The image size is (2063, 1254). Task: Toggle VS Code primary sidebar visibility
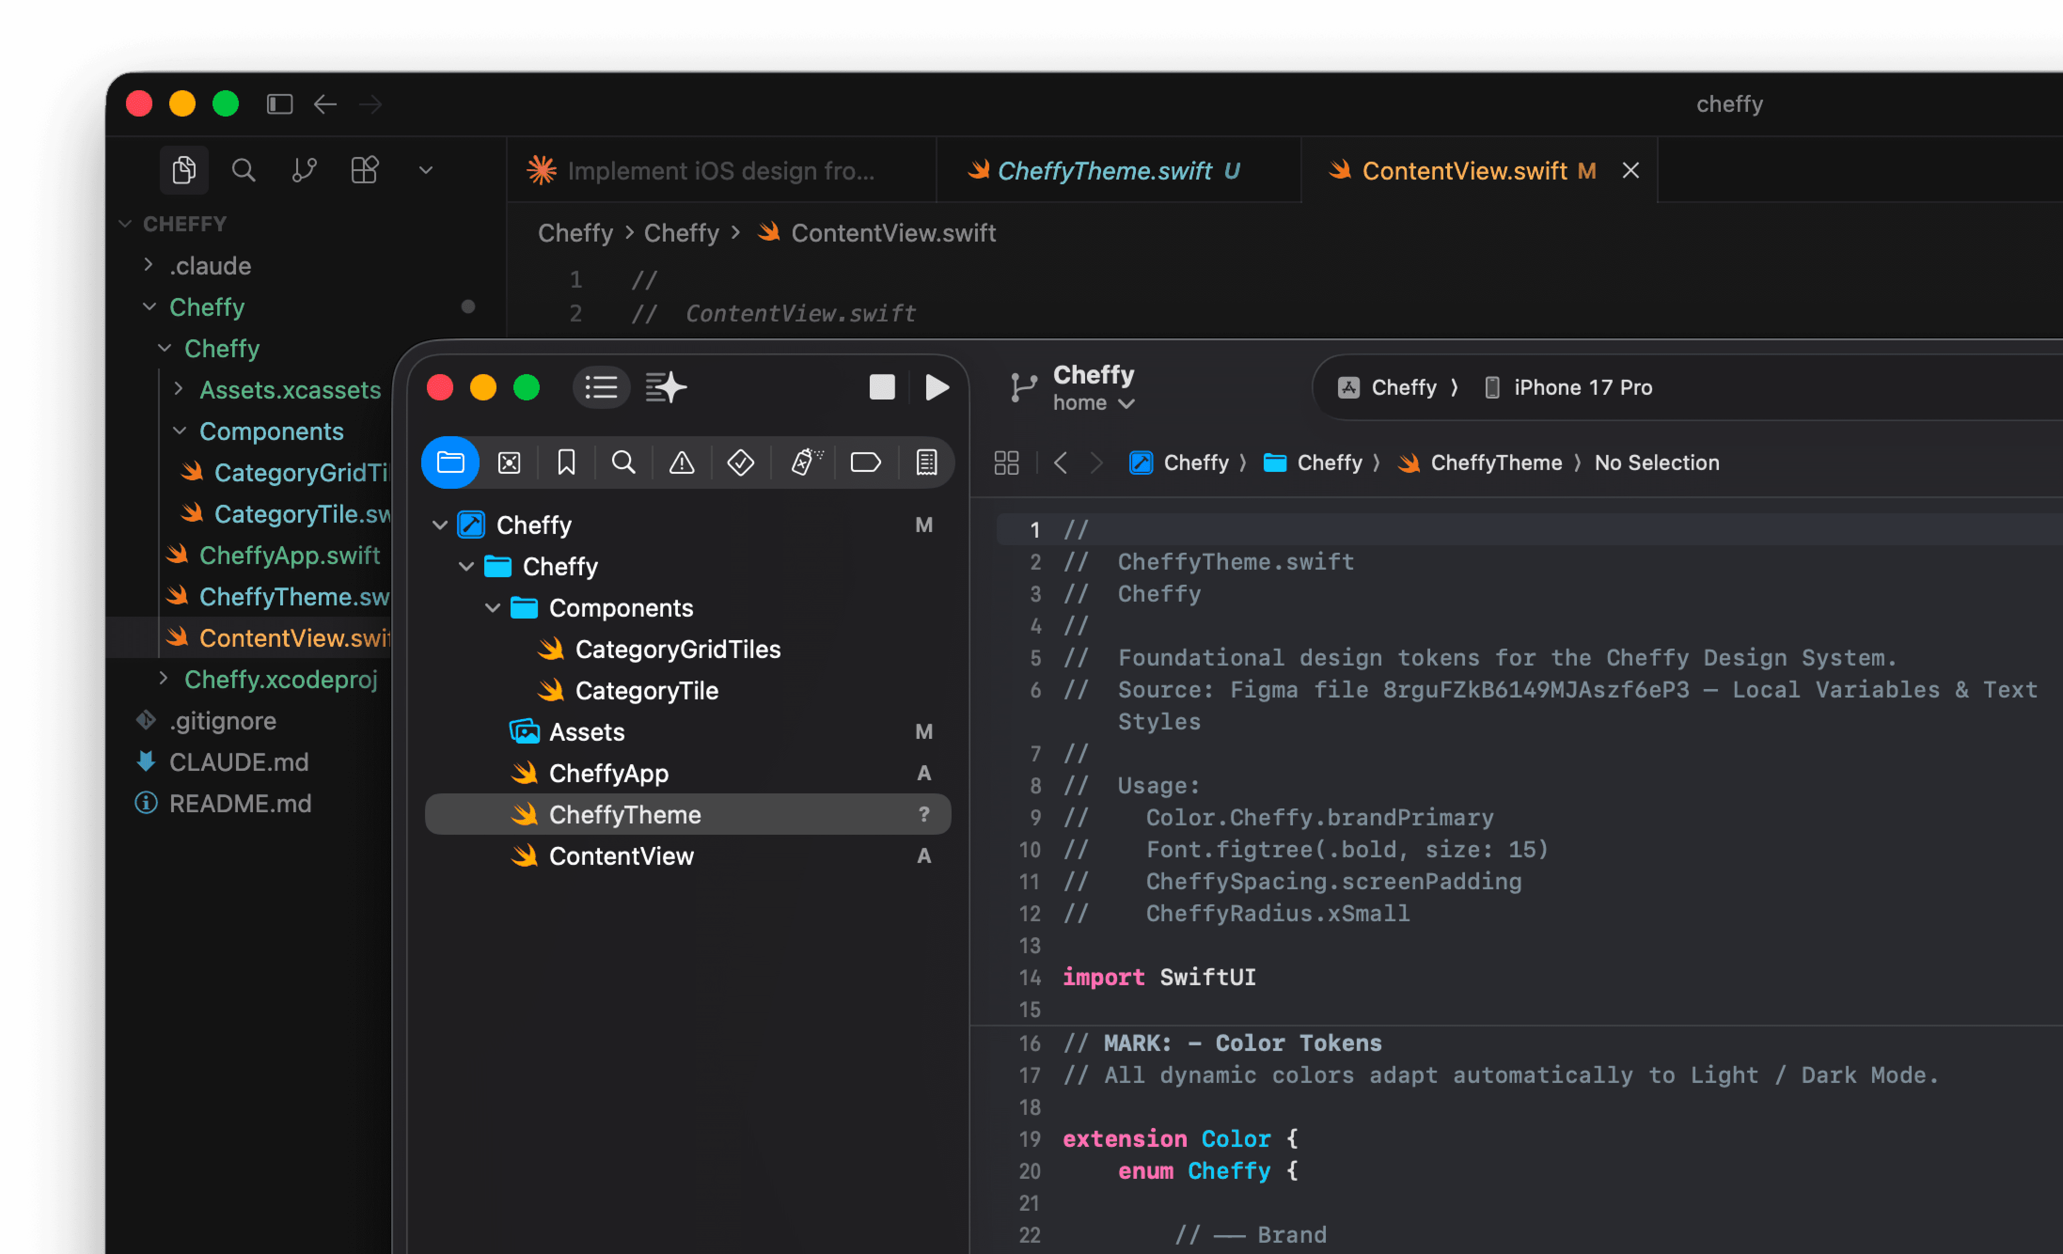pos(280,104)
